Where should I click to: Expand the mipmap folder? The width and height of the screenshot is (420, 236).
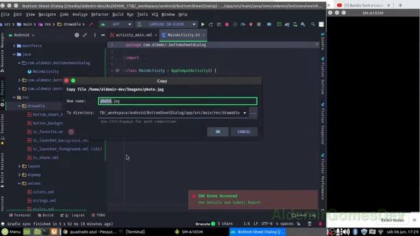pyautogui.click(x=19, y=175)
